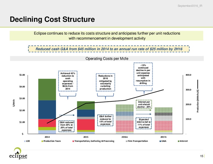Click the page number 15

[x=201, y=156]
